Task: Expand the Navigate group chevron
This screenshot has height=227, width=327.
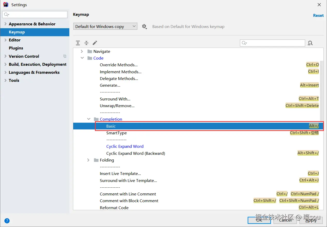Action: [82, 51]
